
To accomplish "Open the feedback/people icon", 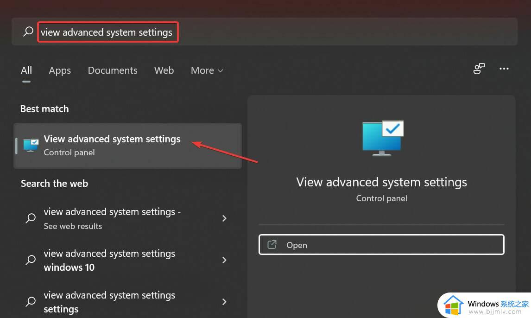I will (479, 69).
